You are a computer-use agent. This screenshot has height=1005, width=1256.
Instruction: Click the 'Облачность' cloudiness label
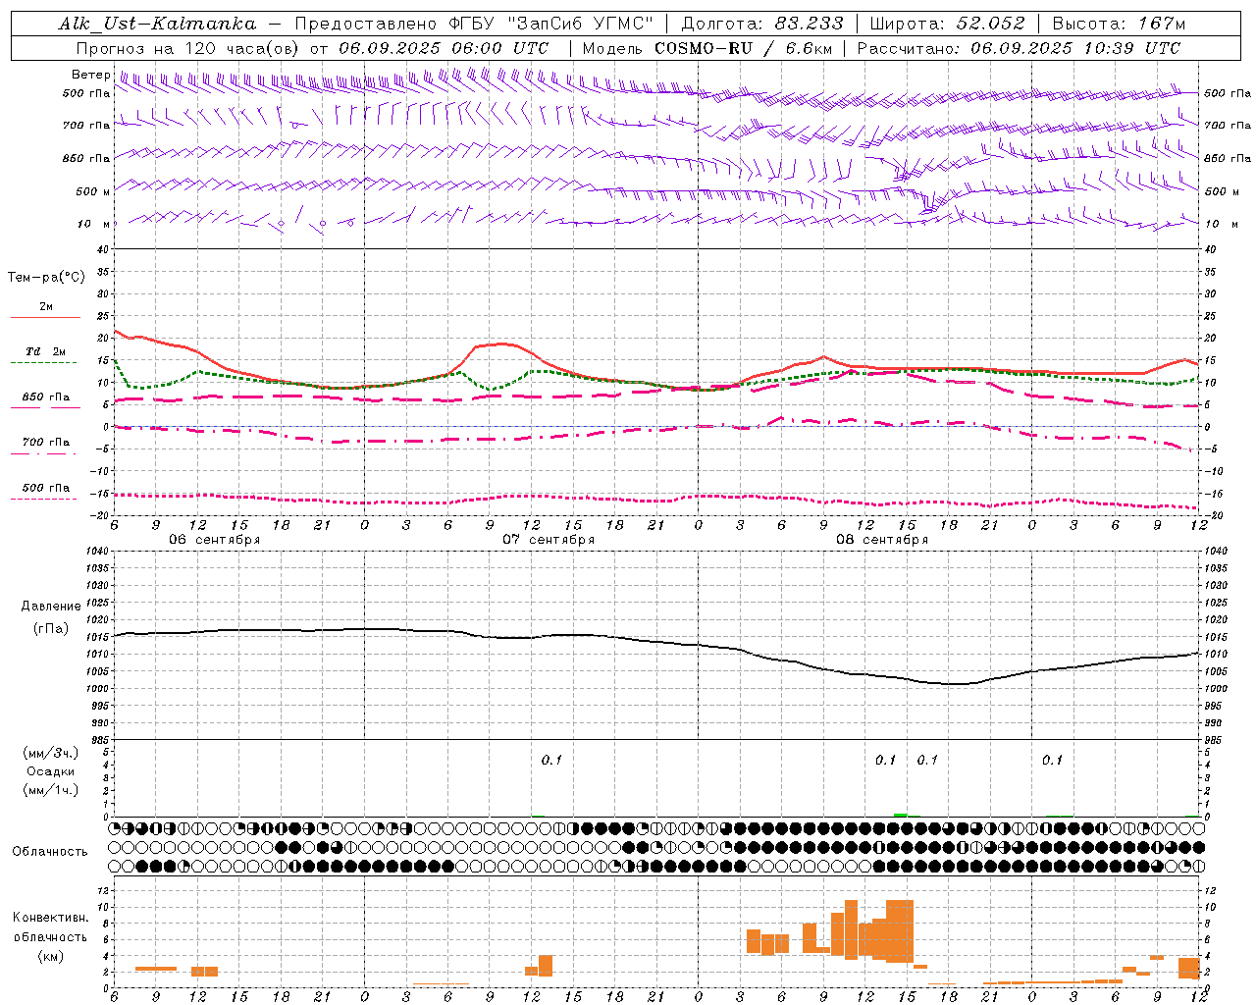pyautogui.click(x=50, y=852)
